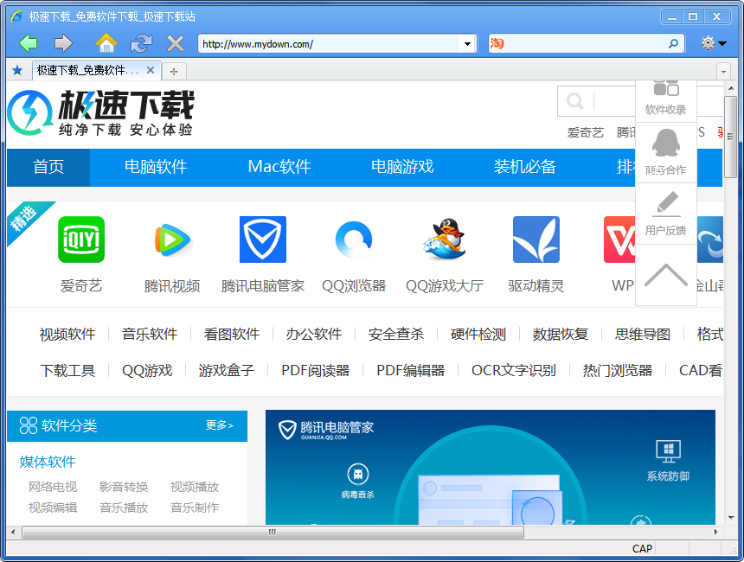Click the browser Back arrow
744x562 pixels.
(29, 43)
